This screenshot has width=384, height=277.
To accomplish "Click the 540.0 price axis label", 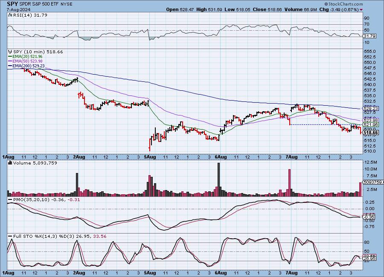I will click(x=370, y=85).
